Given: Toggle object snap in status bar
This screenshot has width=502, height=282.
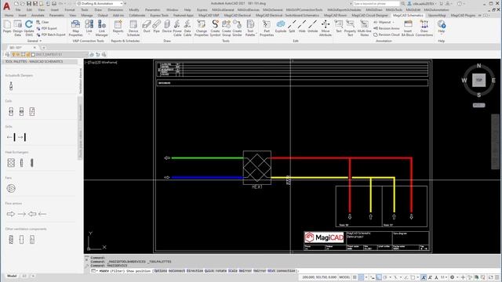Looking at the screenshot, I should pyautogui.click(x=413, y=277).
